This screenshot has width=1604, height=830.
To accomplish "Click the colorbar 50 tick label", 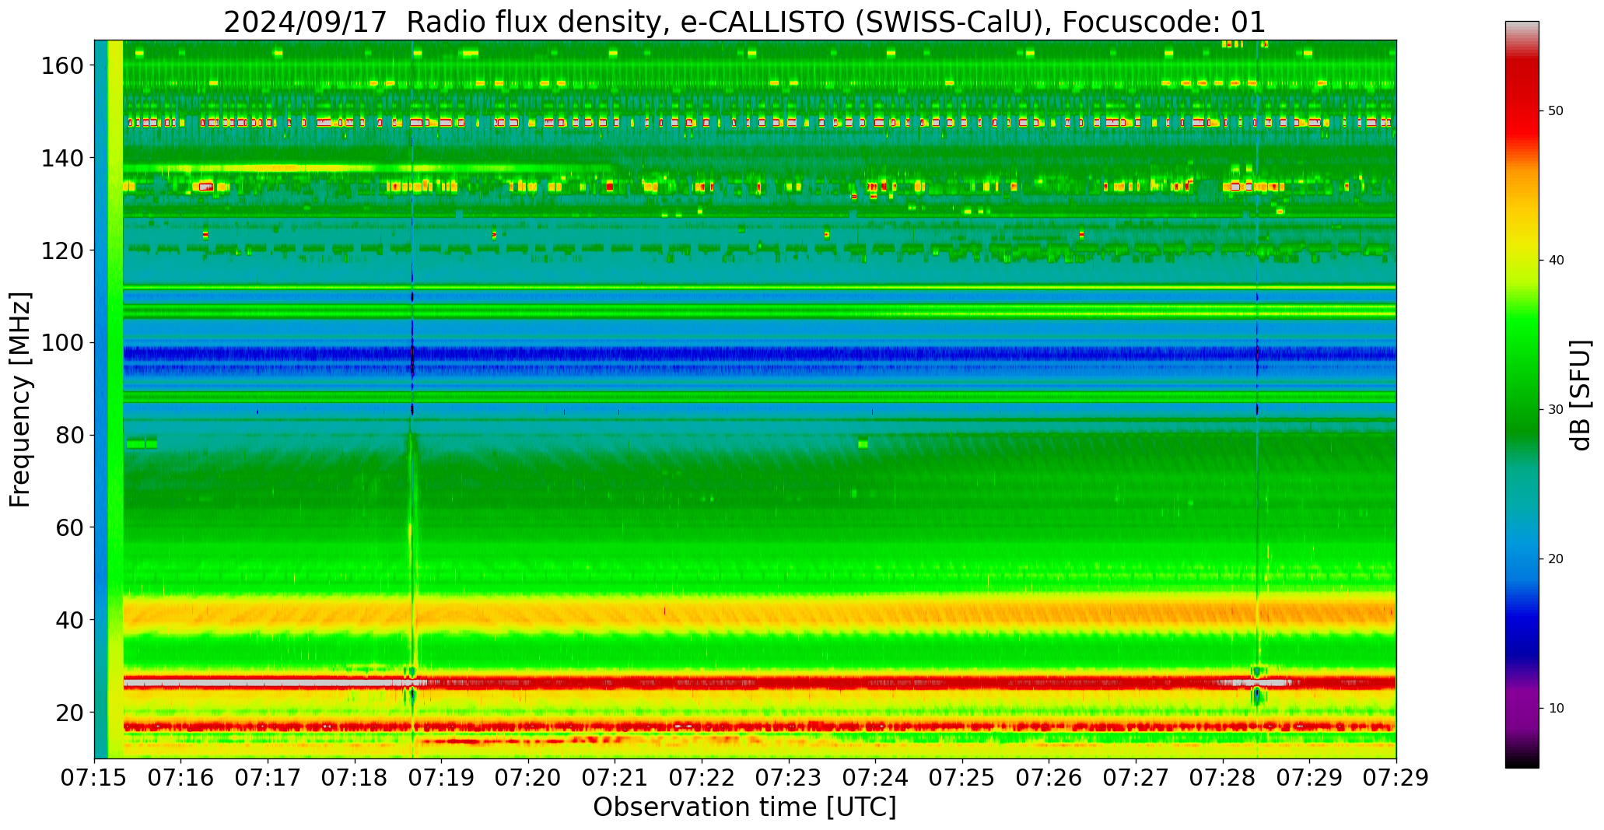I will pyautogui.click(x=1556, y=111).
